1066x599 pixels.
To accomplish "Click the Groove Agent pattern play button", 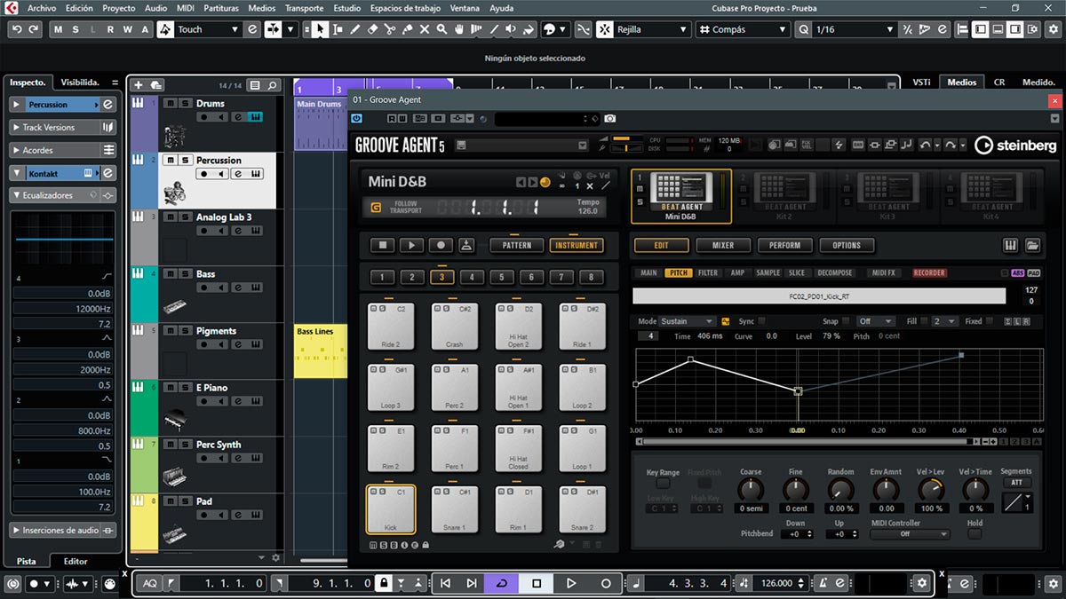I will 410,245.
